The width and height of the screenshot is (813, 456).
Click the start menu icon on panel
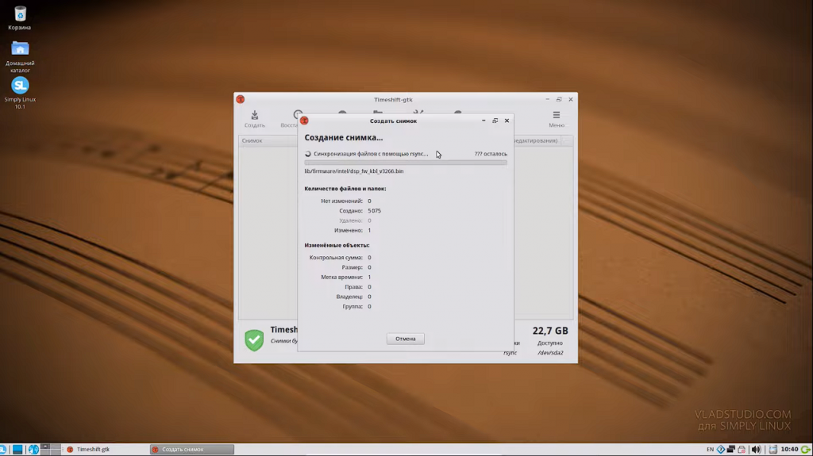pyautogui.click(x=3, y=450)
